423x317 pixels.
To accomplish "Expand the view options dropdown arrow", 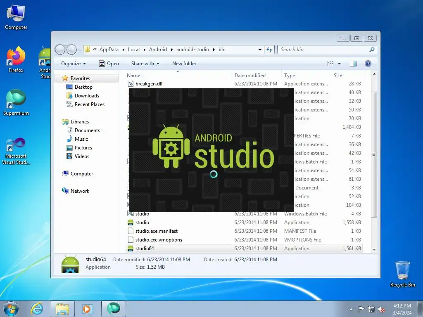I will tap(340, 64).
